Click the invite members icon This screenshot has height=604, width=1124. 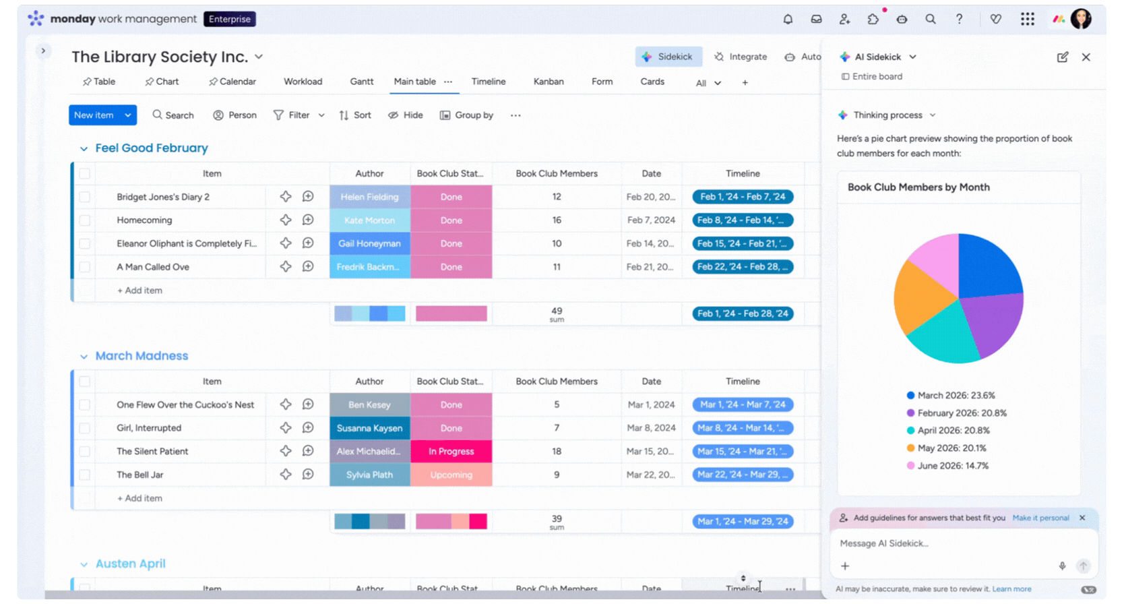tap(844, 20)
